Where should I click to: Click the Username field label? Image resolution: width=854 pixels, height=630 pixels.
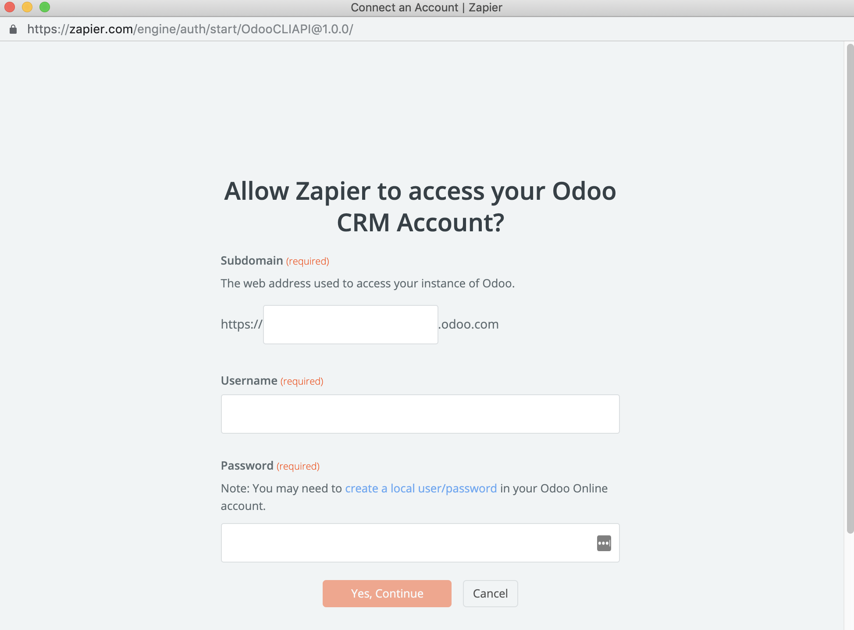click(249, 381)
